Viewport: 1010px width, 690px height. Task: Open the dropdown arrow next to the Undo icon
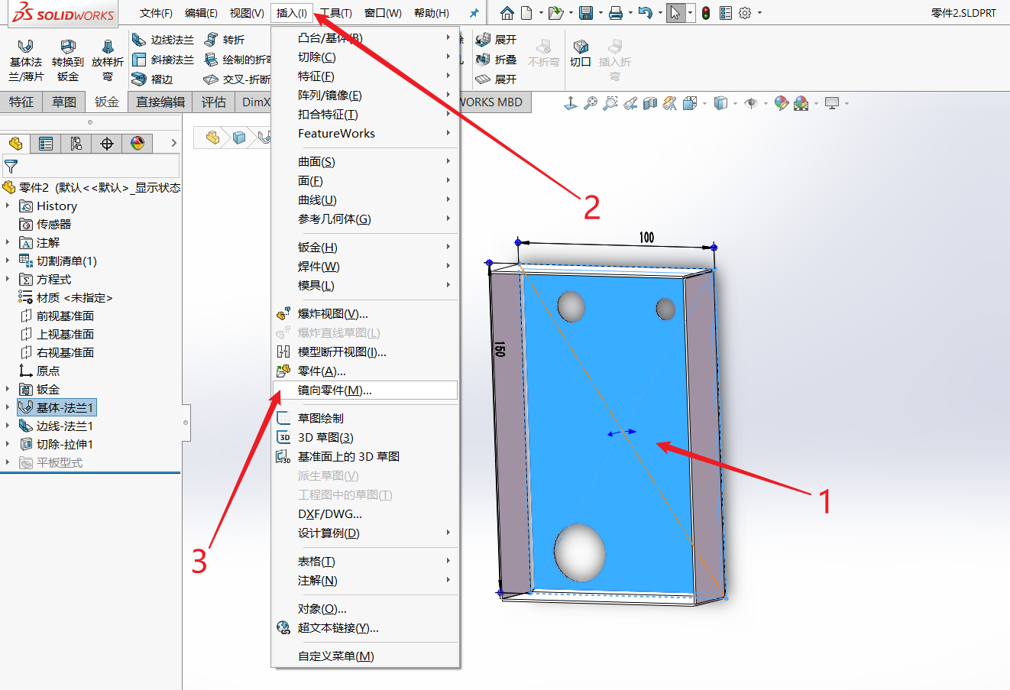pos(660,13)
